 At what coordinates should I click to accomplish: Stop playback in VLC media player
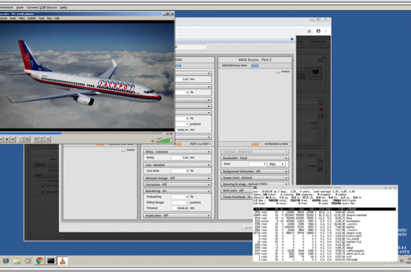click(x=7, y=139)
